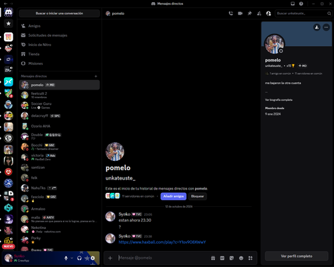This screenshot has height=267, width=334.
Task: Select the pomelo conversation in DM list
Action: (x=59, y=85)
